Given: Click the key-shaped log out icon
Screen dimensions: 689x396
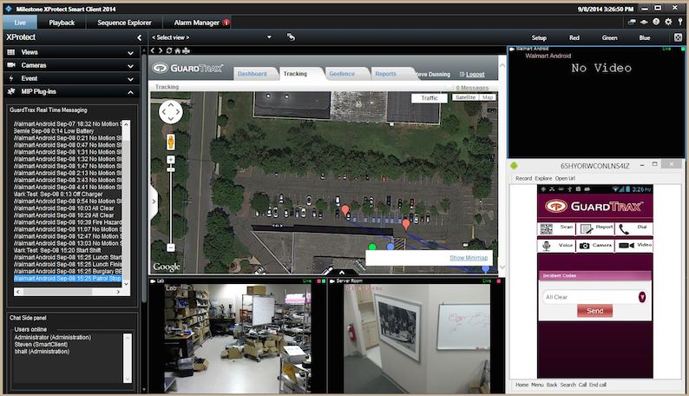Looking at the screenshot, I should pyautogui.click(x=679, y=22).
